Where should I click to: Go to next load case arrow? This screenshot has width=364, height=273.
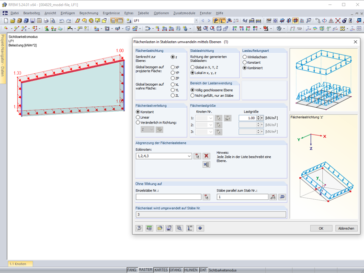[209, 21]
